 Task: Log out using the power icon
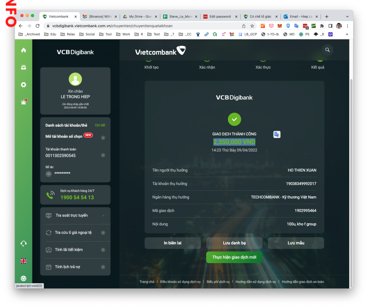click(x=23, y=278)
